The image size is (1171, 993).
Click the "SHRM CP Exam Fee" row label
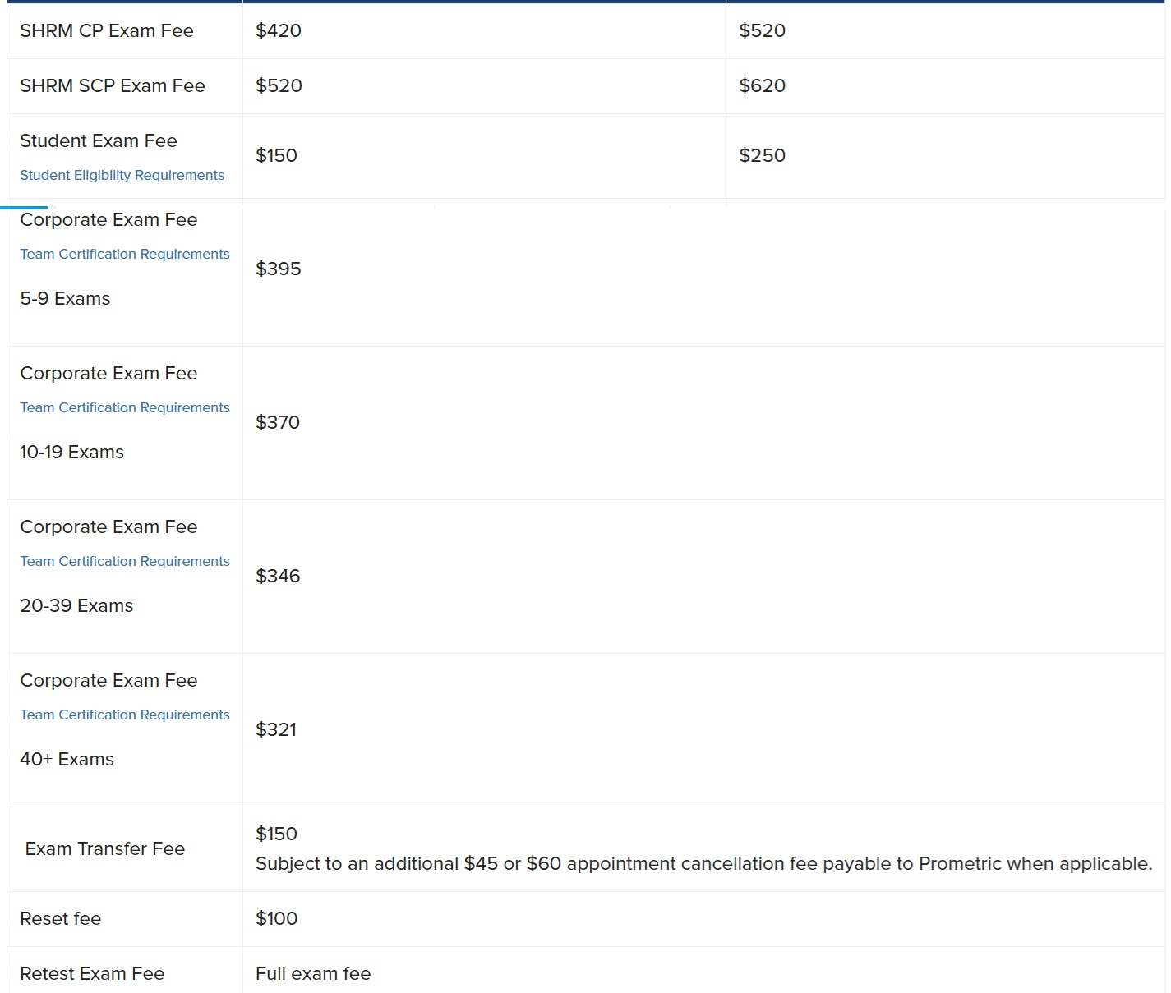point(107,30)
